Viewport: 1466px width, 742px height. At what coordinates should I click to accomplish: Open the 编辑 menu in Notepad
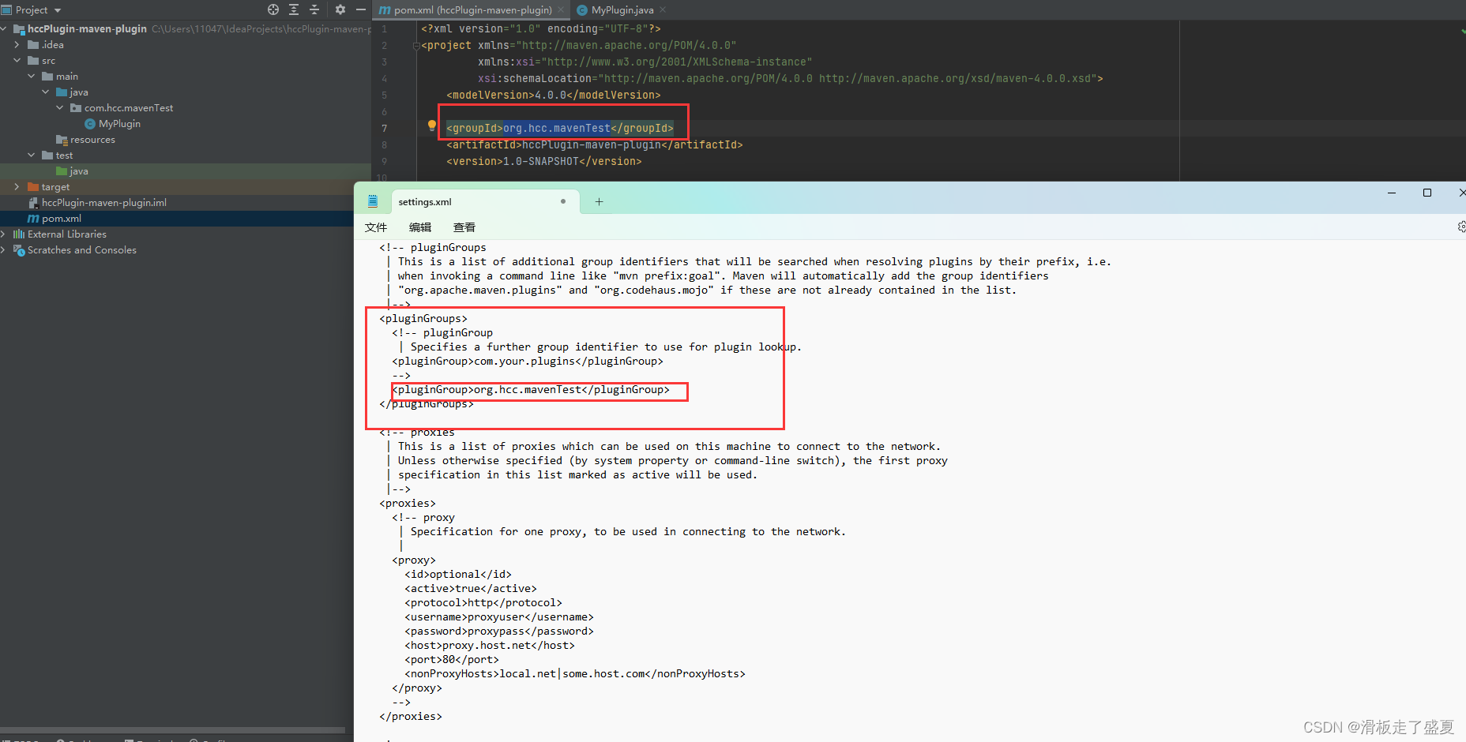420,227
